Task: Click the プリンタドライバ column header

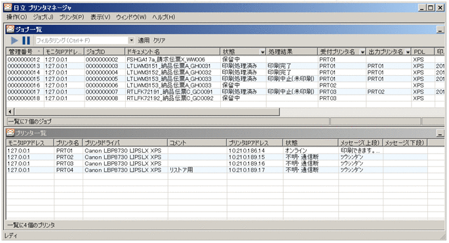Action: tap(125, 142)
